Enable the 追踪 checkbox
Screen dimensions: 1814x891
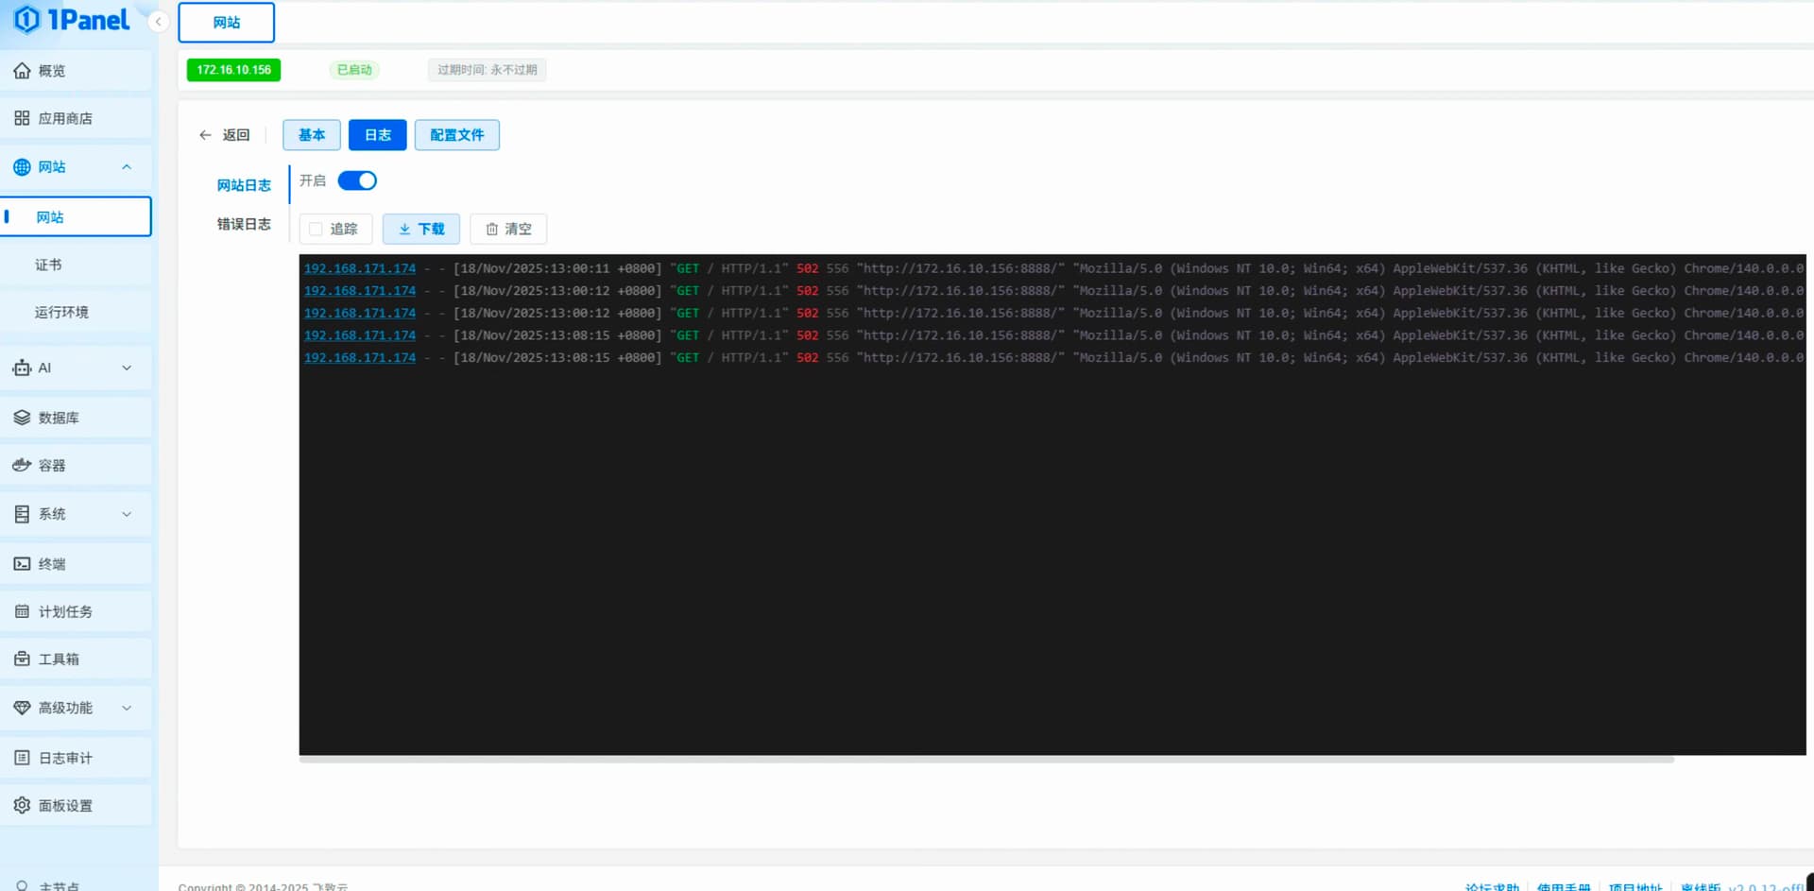pyautogui.click(x=317, y=229)
